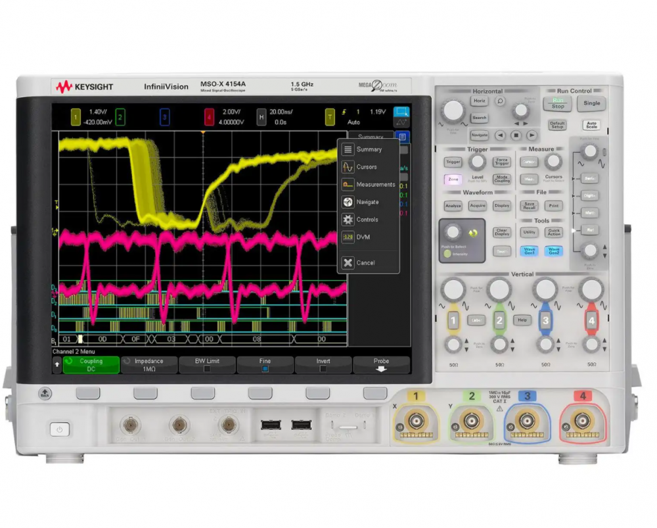Enable the BW Limit checkbox
The image size is (657, 528).
(207, 369)
